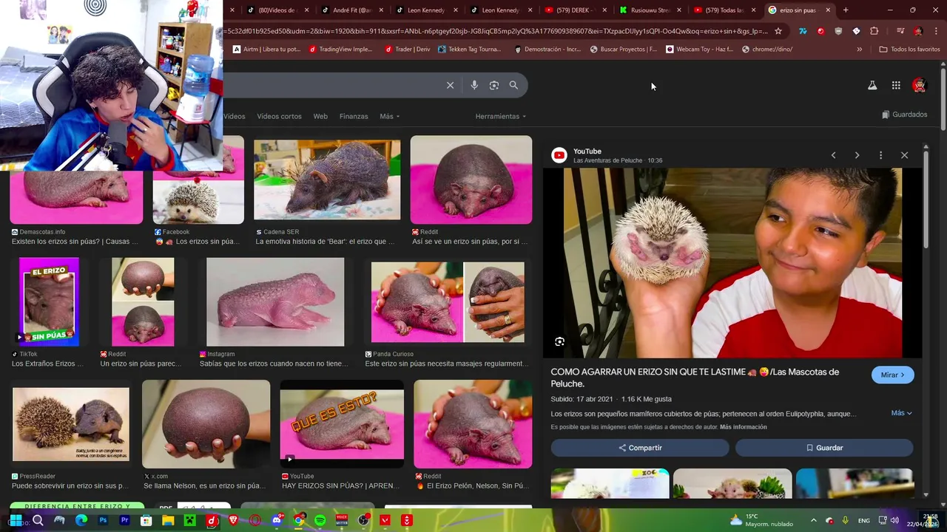The width and height of the screenshot is (947, 532).
Task: Open Guardados saved items
Action: 904,115
